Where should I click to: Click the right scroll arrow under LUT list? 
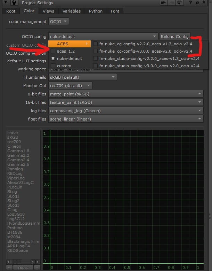pyautogui.click(x=38, y=262)
